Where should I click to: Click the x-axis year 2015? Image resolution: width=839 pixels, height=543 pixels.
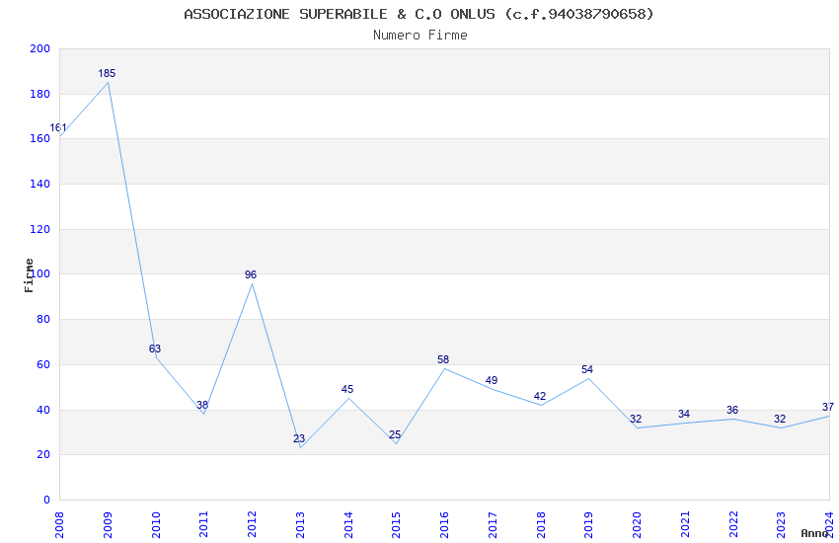(396, 524)
